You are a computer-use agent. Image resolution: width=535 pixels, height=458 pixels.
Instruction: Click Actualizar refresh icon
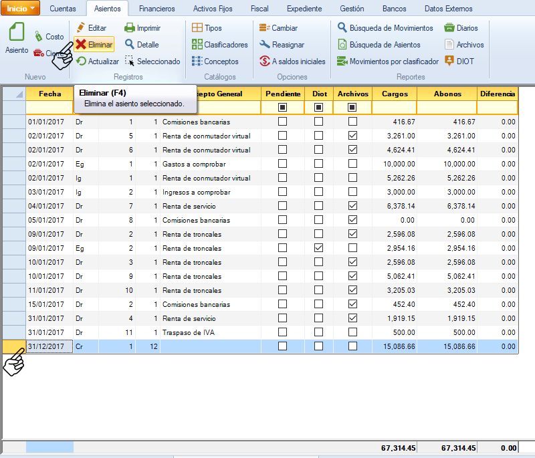[81, 62]
